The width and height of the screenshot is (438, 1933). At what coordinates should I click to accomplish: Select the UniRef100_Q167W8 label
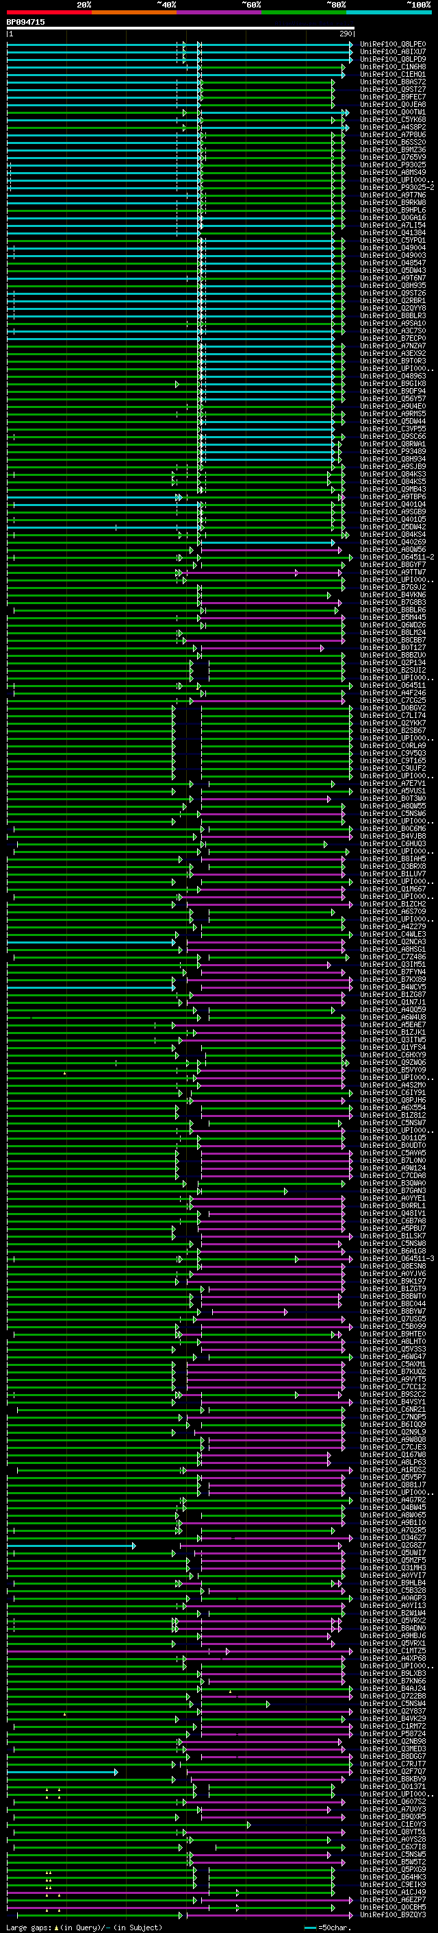(x=392, y=1454)
